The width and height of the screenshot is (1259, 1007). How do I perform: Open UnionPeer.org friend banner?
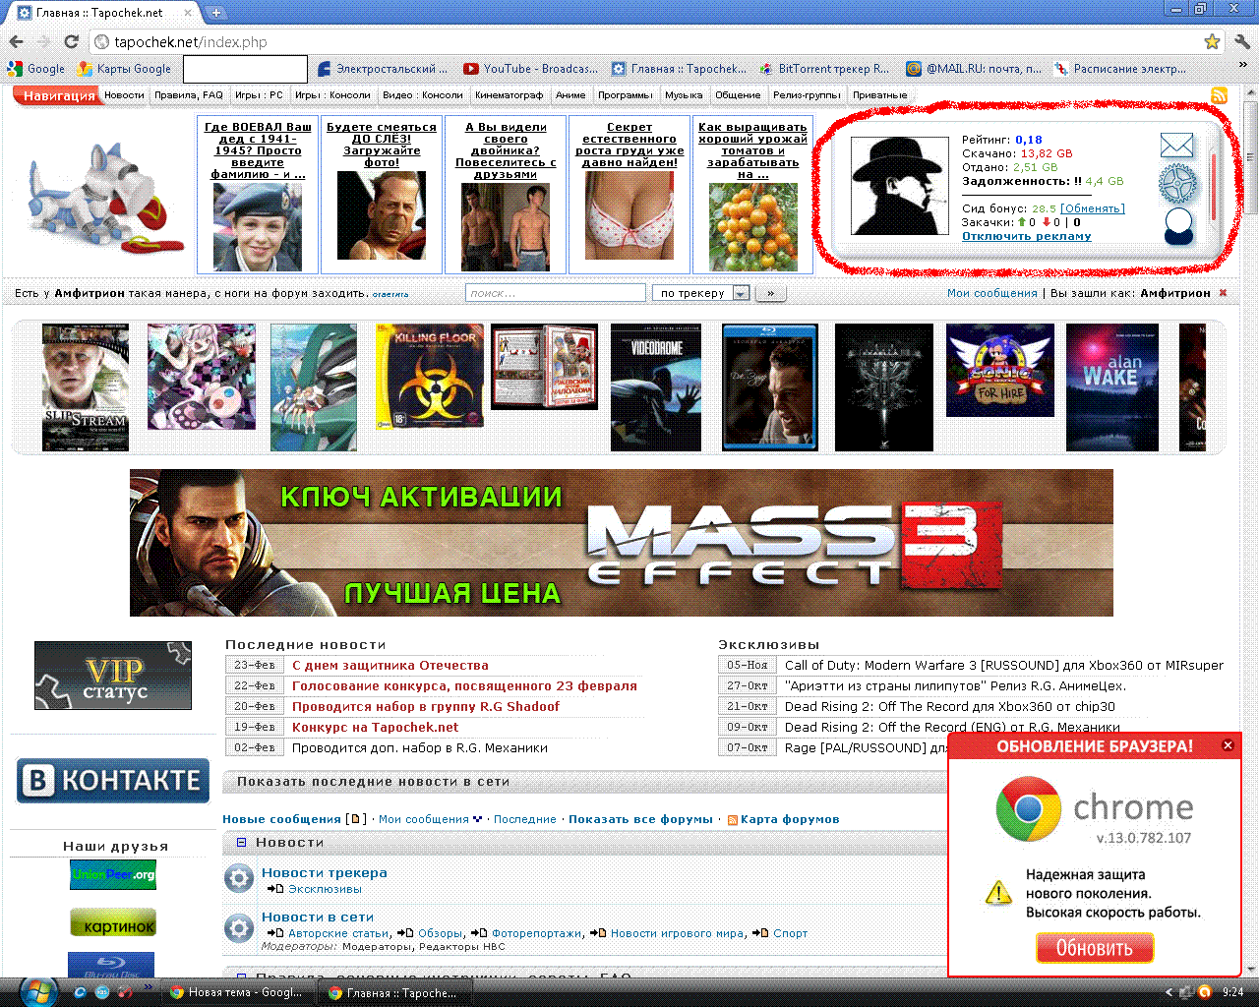(x=113, y=874)
